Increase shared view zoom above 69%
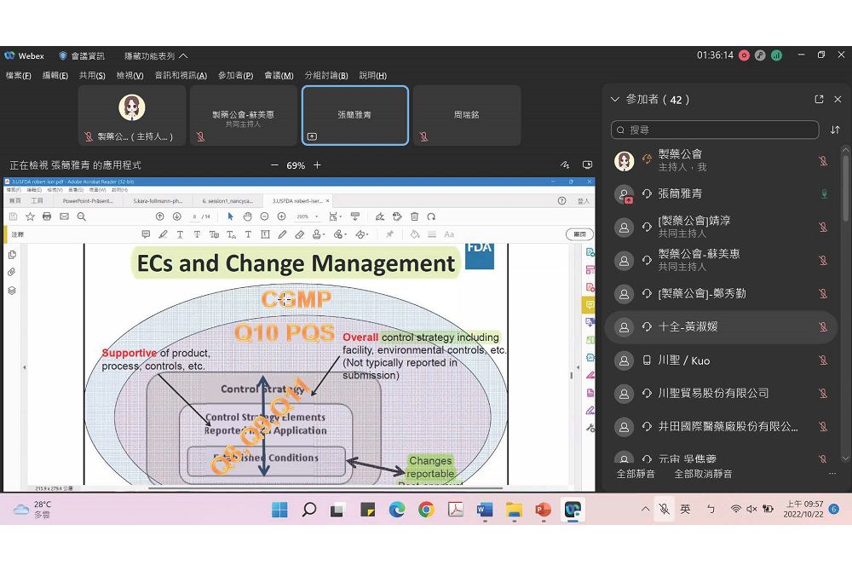Screen dimensions: 852x571 point(317,165)
